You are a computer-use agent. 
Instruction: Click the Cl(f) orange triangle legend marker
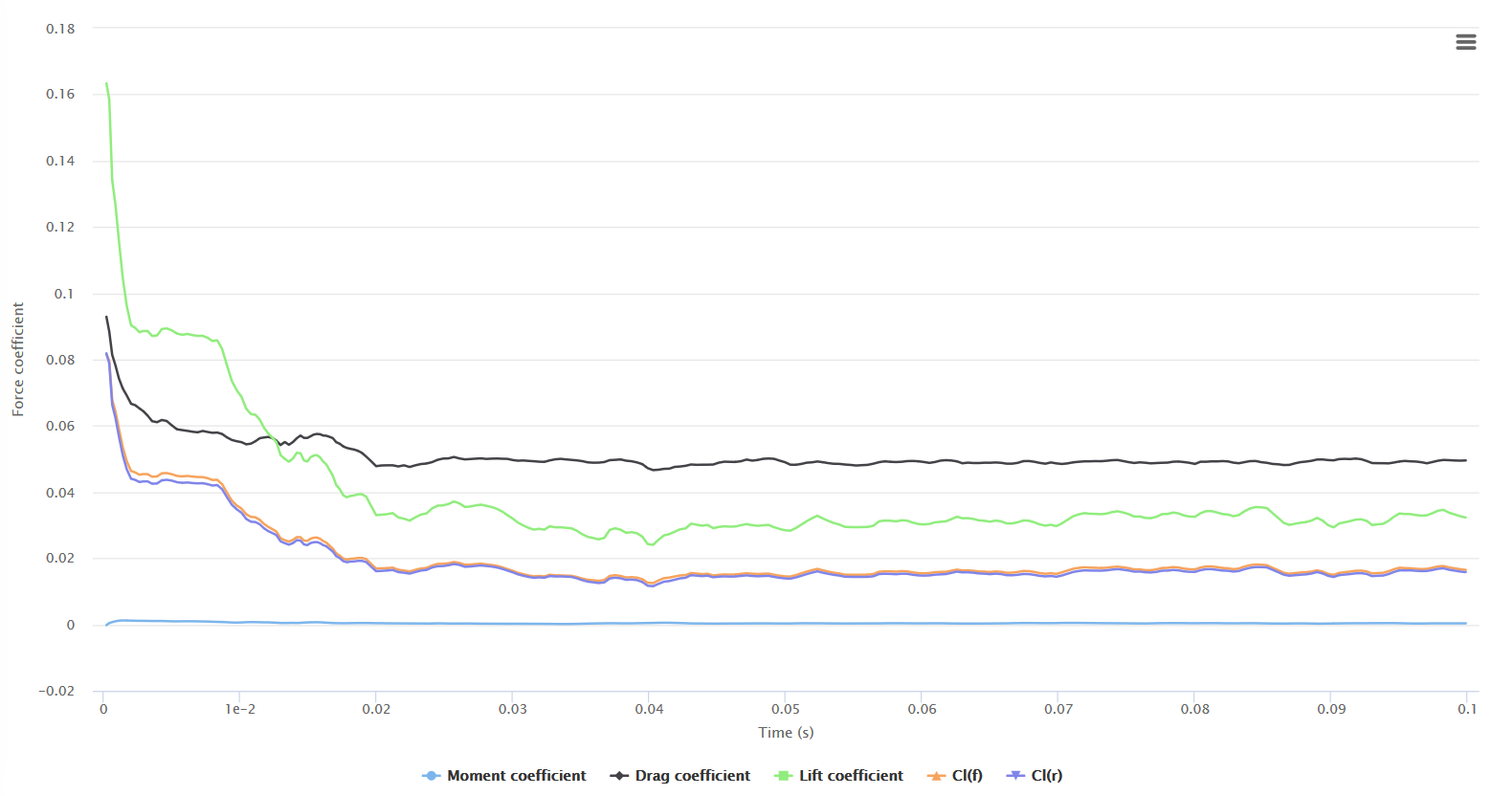[x=936, y=776]
